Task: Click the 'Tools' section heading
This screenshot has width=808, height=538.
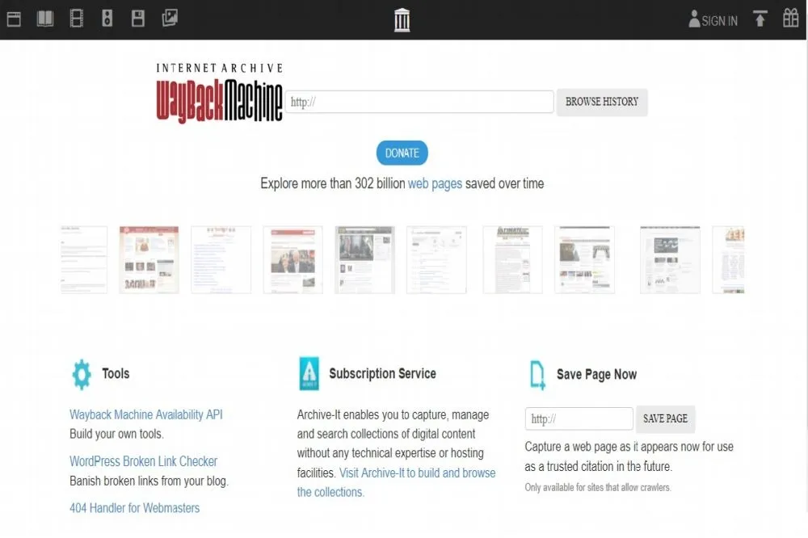Action: point(116,373)
